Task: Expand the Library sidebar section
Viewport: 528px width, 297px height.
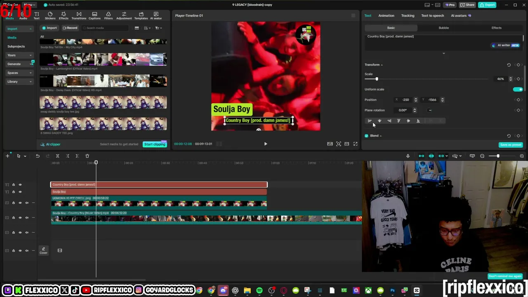Action: 19,82
